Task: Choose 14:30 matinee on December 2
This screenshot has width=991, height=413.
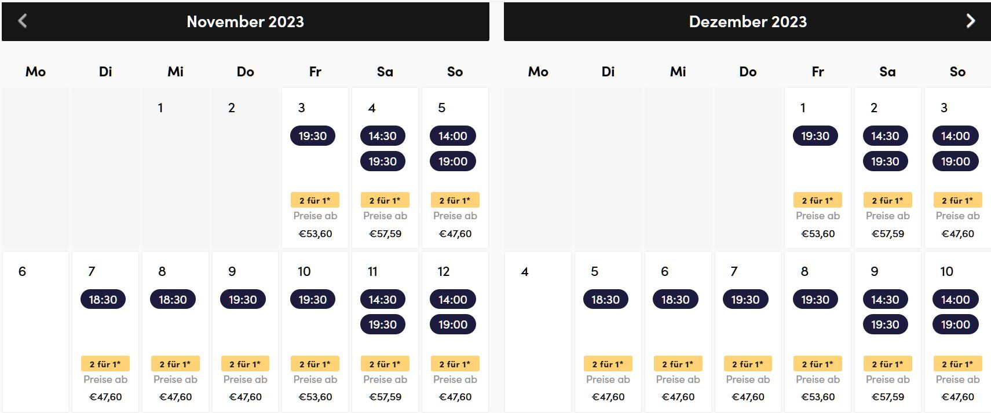Action: (886, 136)
